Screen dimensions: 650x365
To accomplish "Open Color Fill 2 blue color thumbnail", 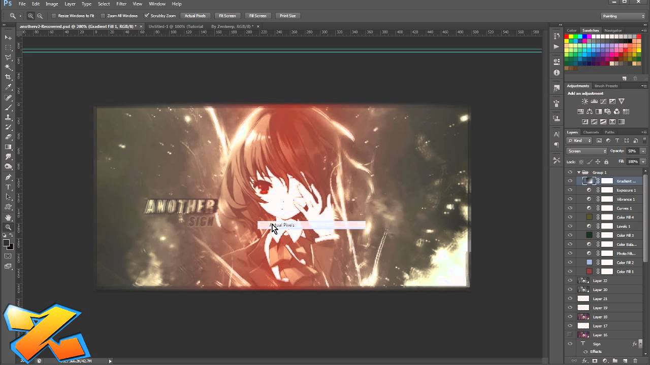I will point(589,263).
